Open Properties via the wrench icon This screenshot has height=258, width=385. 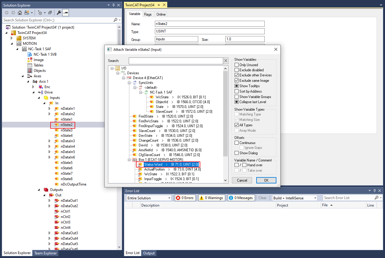(x=59, y=13)
